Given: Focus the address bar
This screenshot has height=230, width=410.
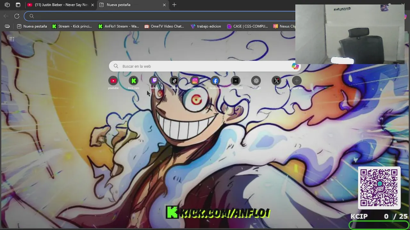Looking at the screenshot, I should [160, 16].
